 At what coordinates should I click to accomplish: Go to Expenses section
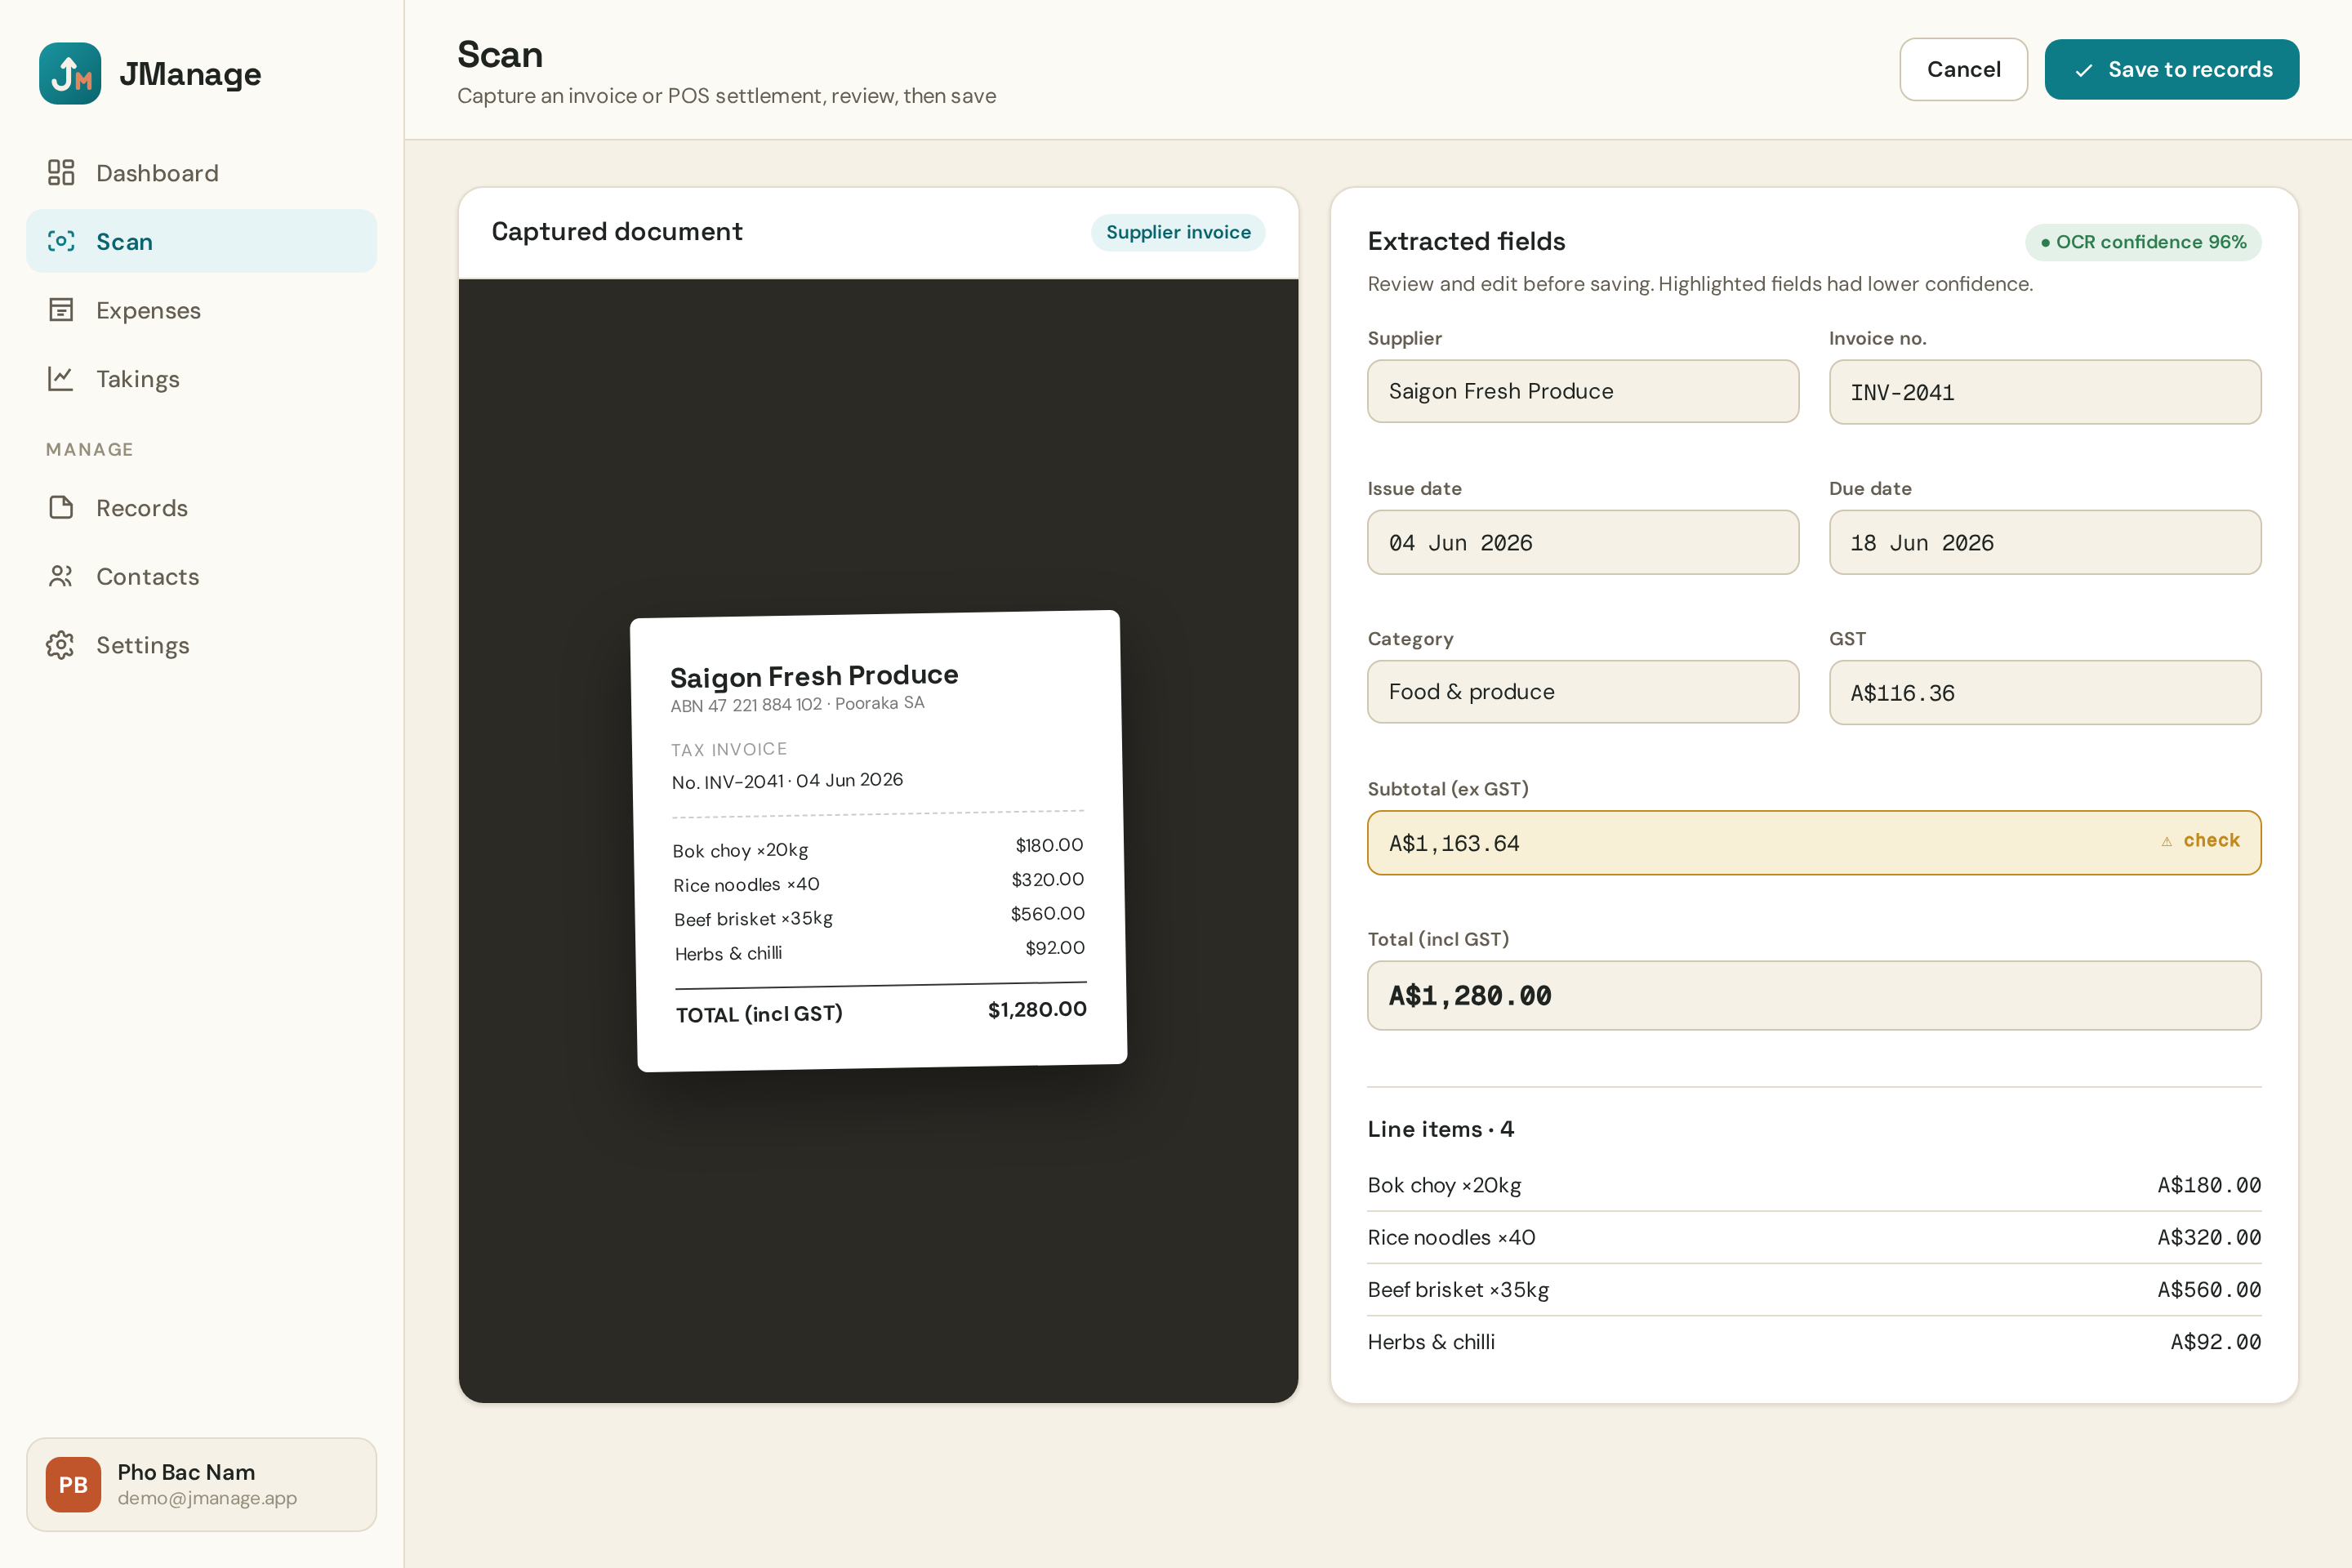pos(202,310)
